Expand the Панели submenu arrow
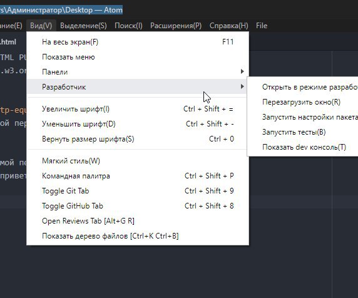This screenshot has height=298, width=358. [x=242, y=72]
